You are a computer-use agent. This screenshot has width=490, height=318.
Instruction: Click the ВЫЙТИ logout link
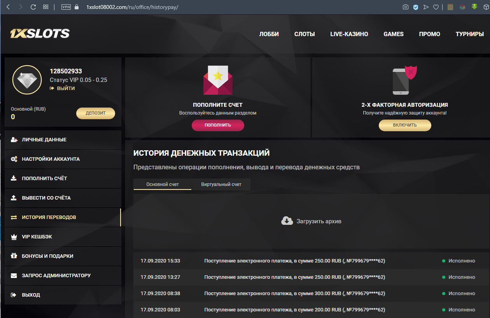click(65, 89)
